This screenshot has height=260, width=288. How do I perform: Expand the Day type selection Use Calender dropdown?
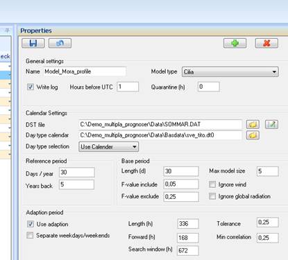click(x=108, y=147)
